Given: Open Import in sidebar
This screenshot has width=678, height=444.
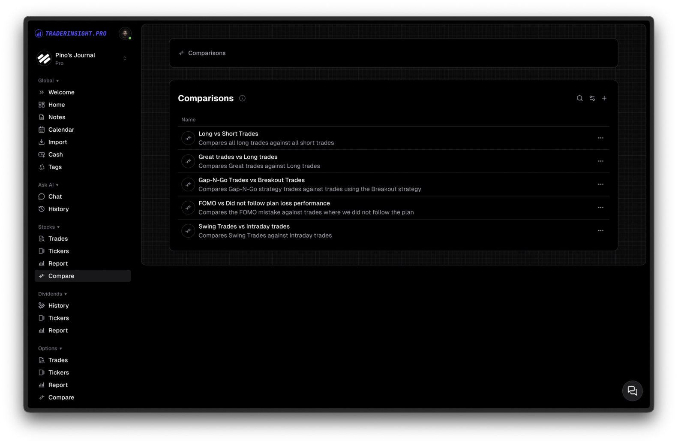Looking at the screenshot, I should pyautogui.click(x=83, y=142).
